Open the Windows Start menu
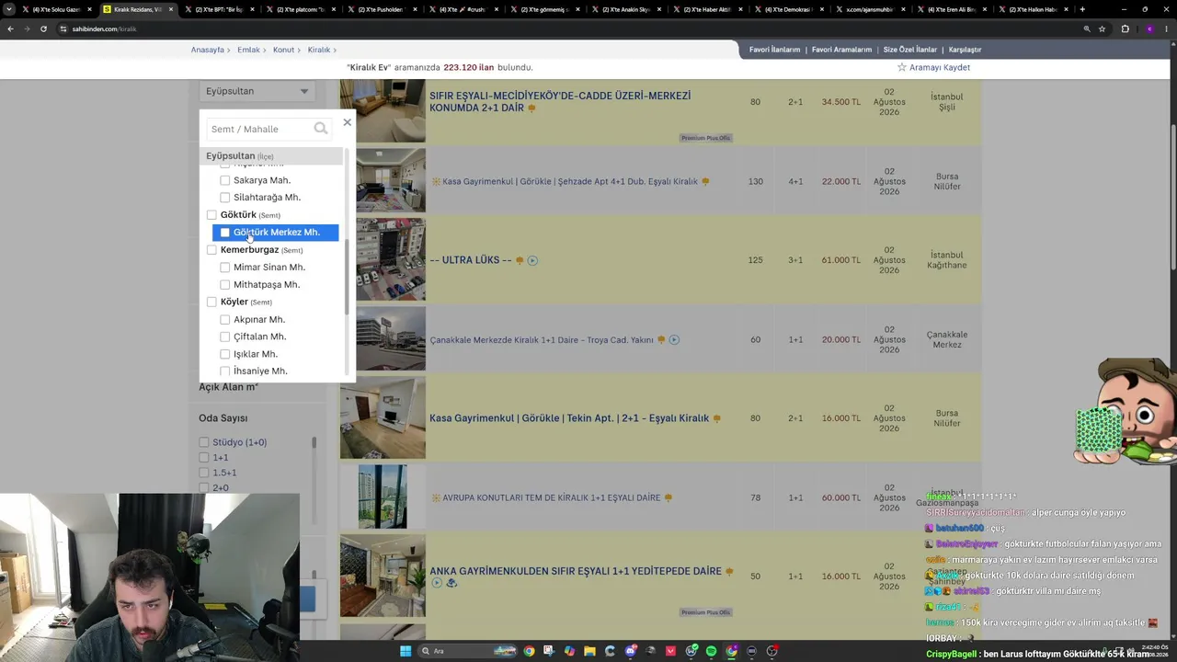Image resolution: width=1177 pixels, height=662 pixels. pos(405,651)
